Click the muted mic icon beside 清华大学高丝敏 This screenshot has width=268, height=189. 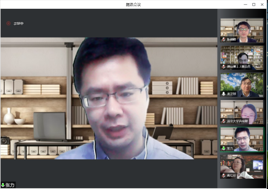pyautogui.click(x=224, y=121)
